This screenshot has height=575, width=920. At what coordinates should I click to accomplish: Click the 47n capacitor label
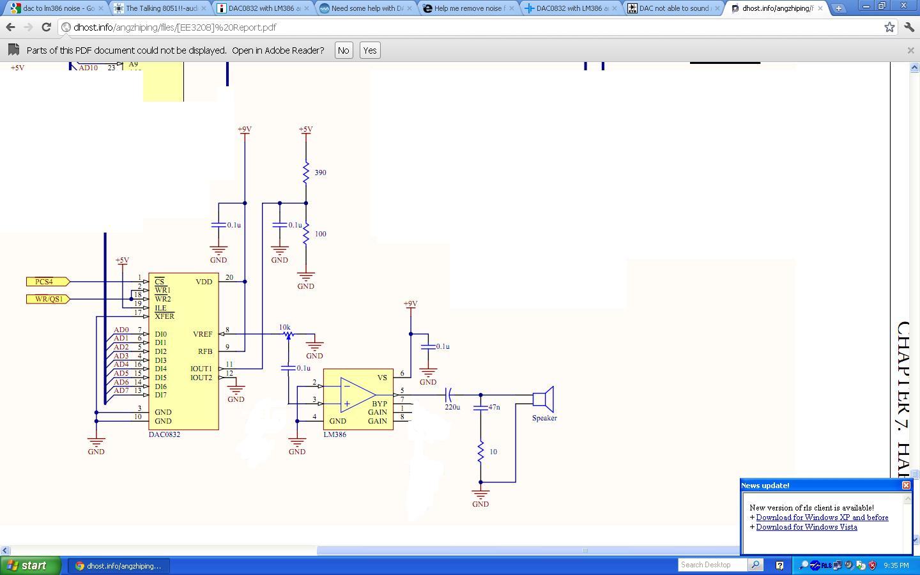click(494, 407)
